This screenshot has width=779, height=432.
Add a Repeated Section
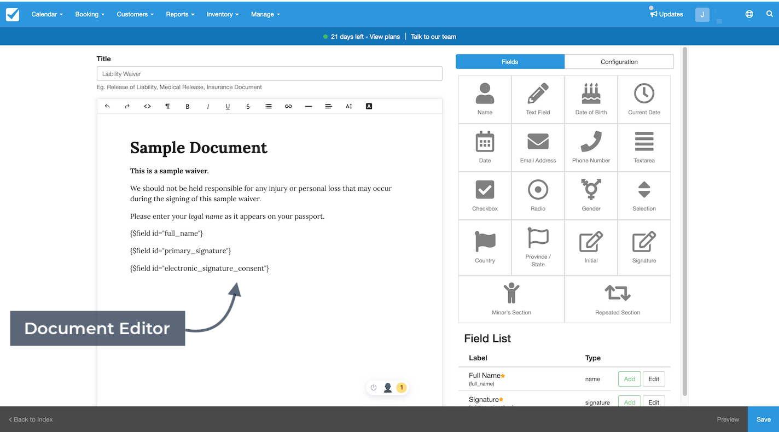[x=618, y=299]
